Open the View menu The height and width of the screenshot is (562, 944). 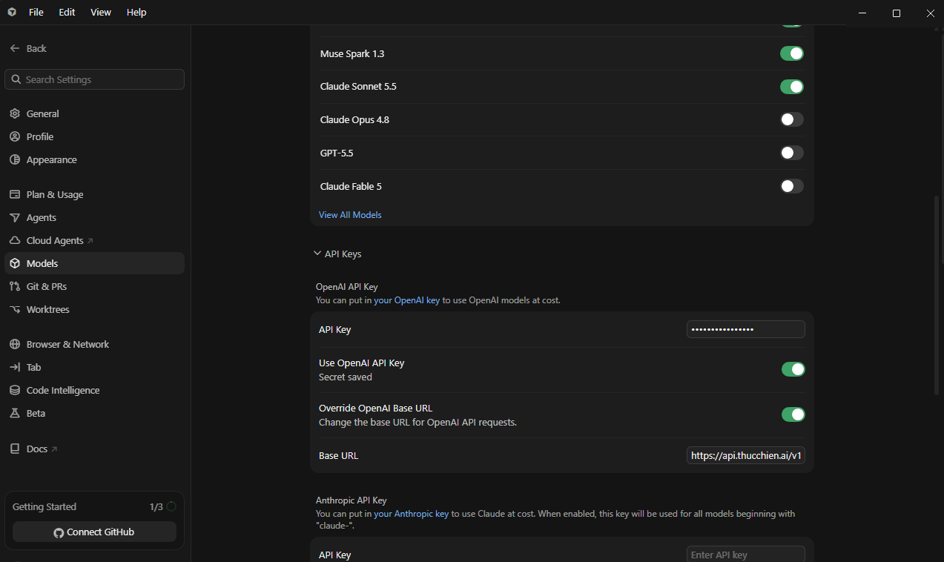point(101,13)
